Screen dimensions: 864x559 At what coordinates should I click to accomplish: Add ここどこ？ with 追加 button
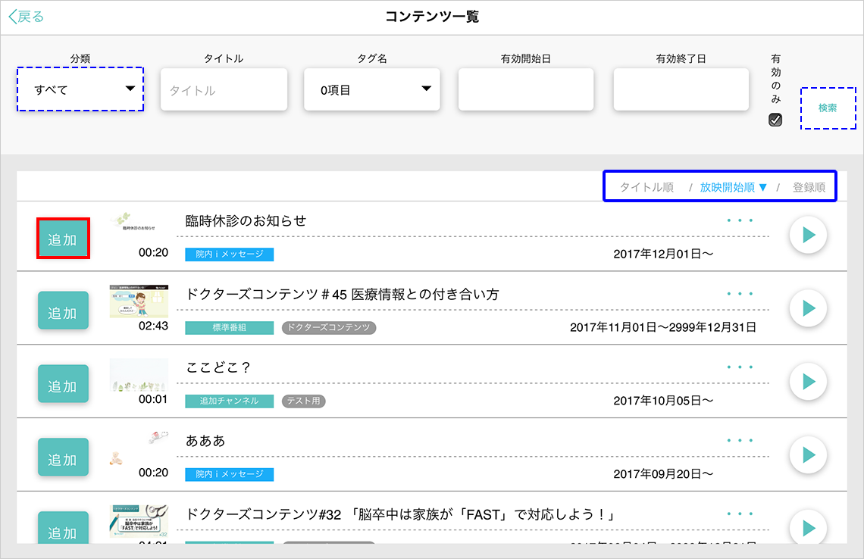click(63, 384)
